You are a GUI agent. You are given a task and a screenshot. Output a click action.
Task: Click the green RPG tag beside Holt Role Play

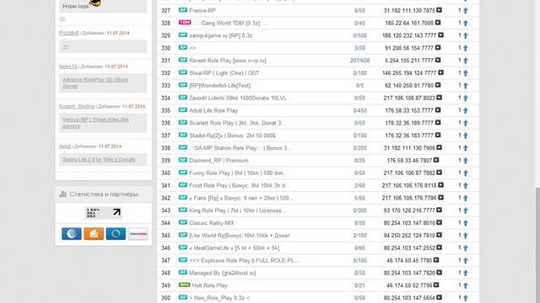(x=184, y=285)
